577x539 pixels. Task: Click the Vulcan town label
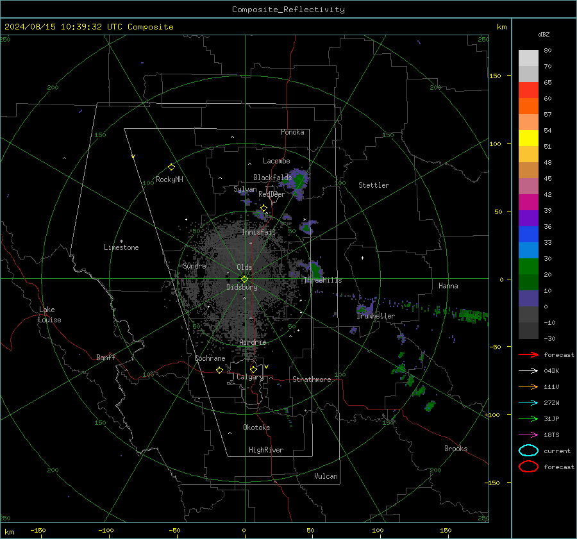click(326, 476)
